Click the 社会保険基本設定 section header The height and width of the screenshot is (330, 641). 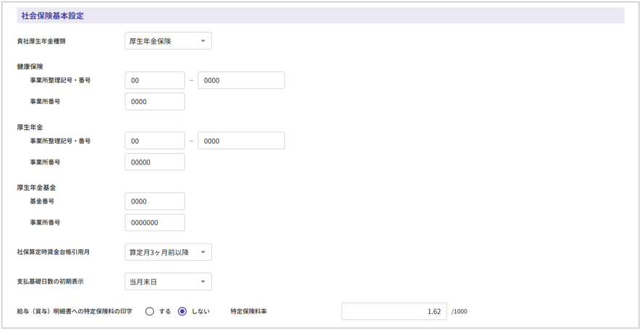point(52,16)
